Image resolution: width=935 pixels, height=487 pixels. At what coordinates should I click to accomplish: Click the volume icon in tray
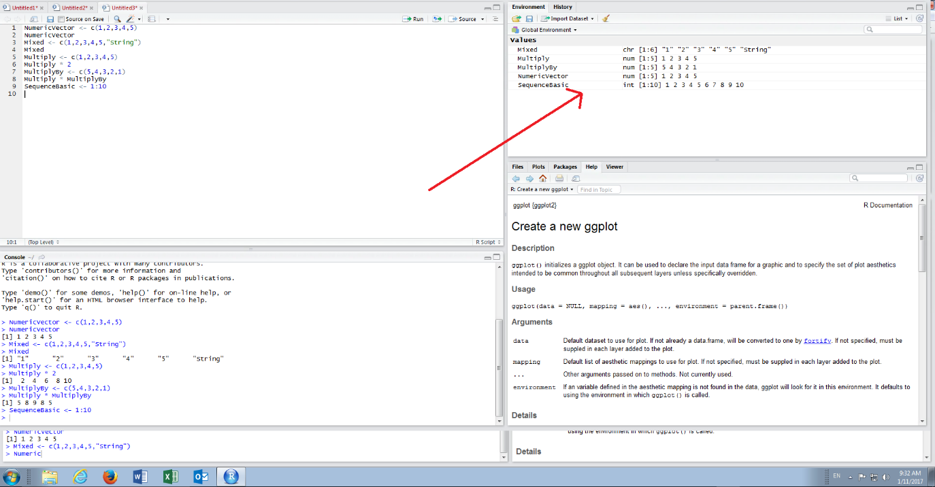pyautogui.click(x=885, y=477)
